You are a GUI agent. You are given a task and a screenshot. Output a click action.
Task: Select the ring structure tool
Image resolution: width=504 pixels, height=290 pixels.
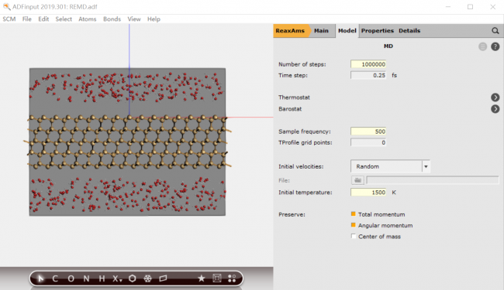pos(132,278)
